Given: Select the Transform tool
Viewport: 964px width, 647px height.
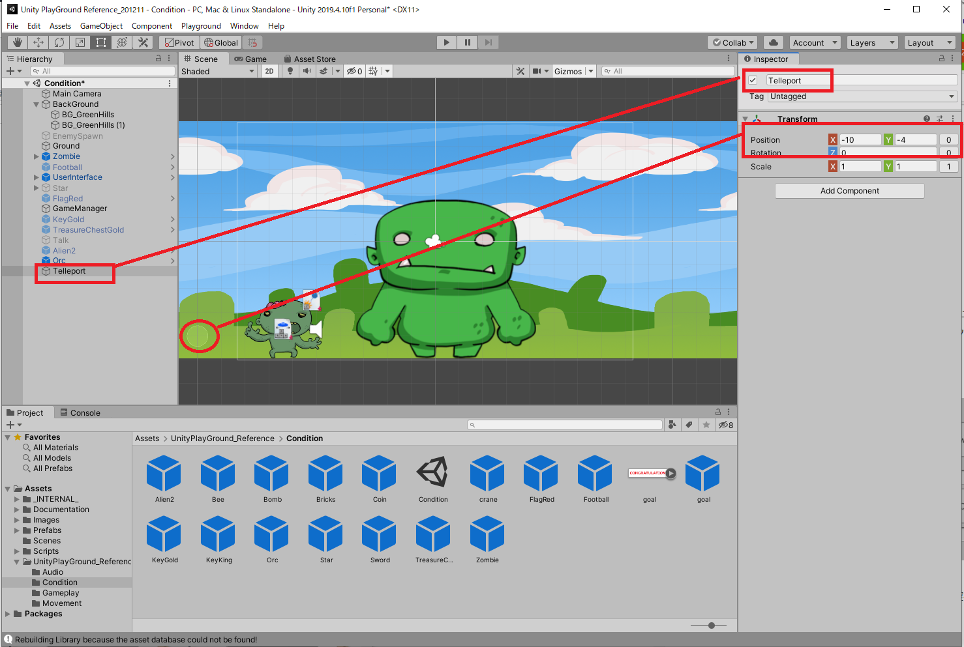Looking at the screenshot, I should click(x=122, y=42).
